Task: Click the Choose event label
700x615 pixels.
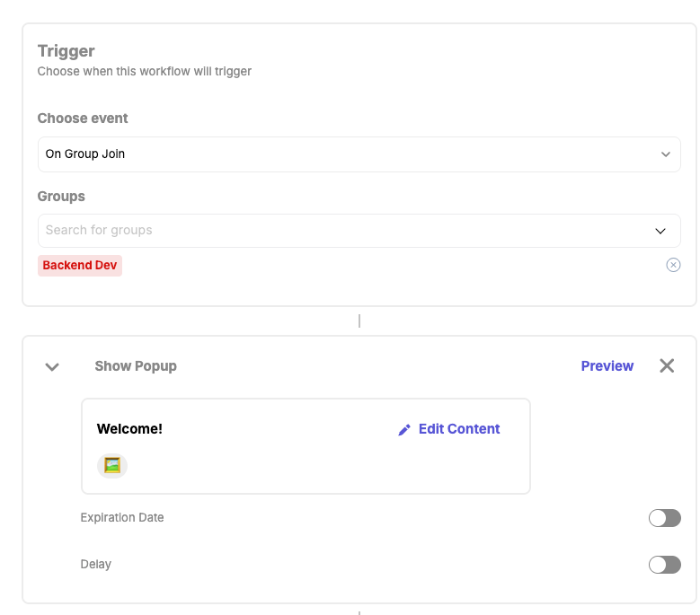Action: click(83, 119)
